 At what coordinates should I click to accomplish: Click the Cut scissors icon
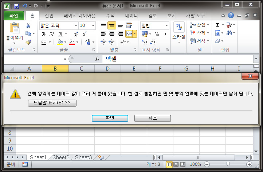point(28,25)
